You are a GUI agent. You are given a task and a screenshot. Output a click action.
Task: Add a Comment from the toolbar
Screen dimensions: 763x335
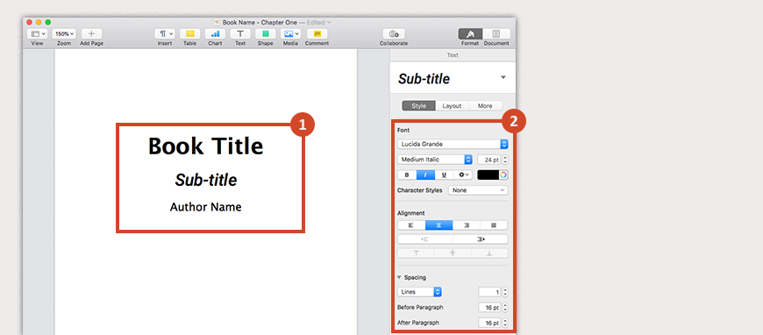pyautogui.click(x=317, y=34)
